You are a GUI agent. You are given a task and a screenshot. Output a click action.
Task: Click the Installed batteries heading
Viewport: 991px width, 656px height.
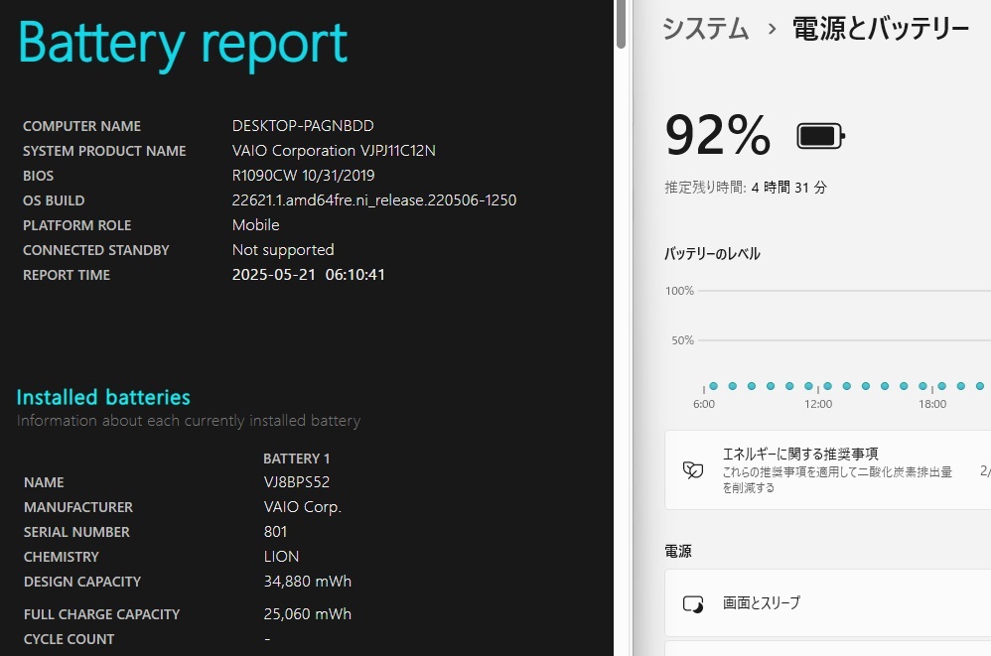tap(103, 397)
